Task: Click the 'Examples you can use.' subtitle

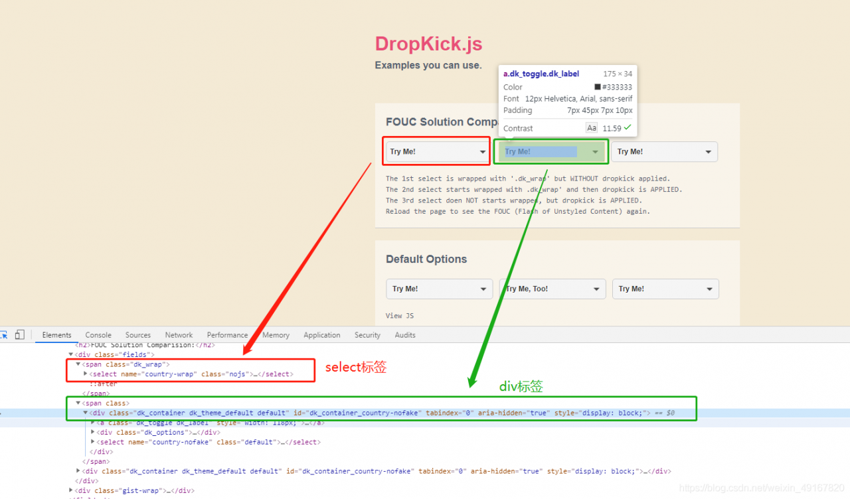Action: click(428, 66)
